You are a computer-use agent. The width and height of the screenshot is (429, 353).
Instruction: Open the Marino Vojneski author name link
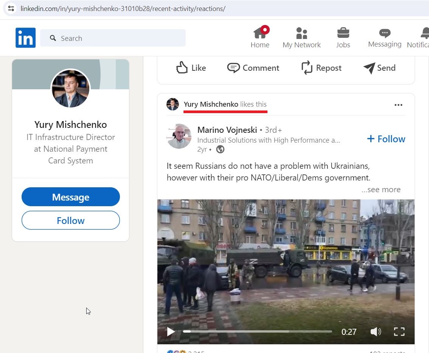click(227, 130)
